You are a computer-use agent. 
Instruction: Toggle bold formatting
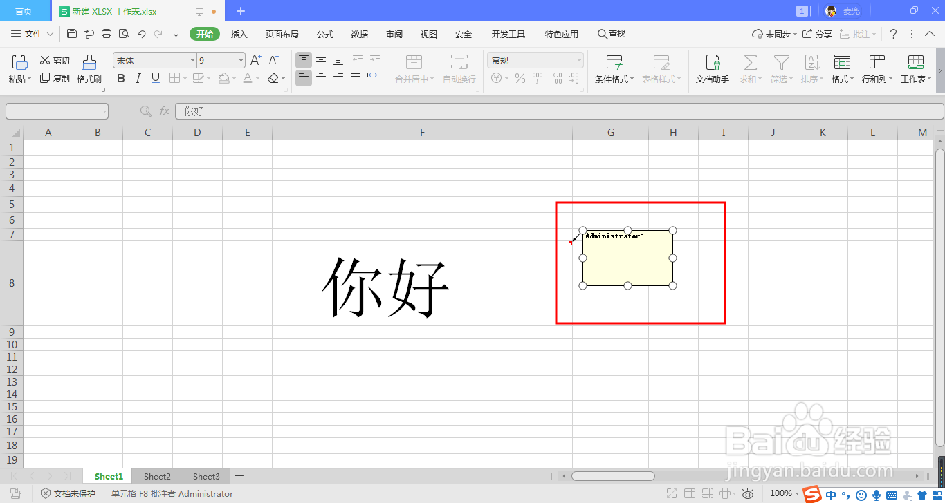120,78
